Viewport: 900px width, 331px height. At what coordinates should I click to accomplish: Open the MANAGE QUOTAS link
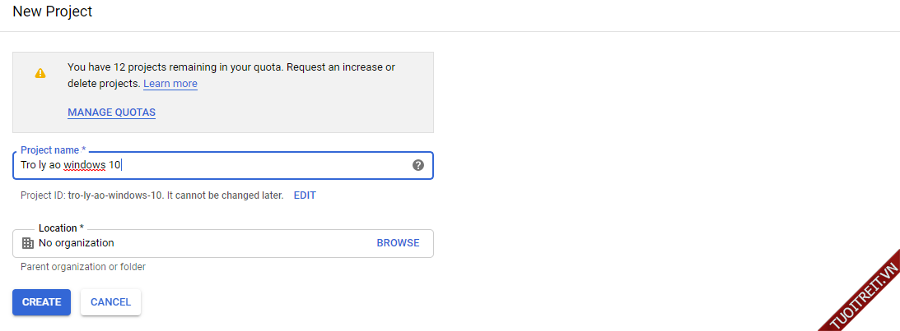111,113
